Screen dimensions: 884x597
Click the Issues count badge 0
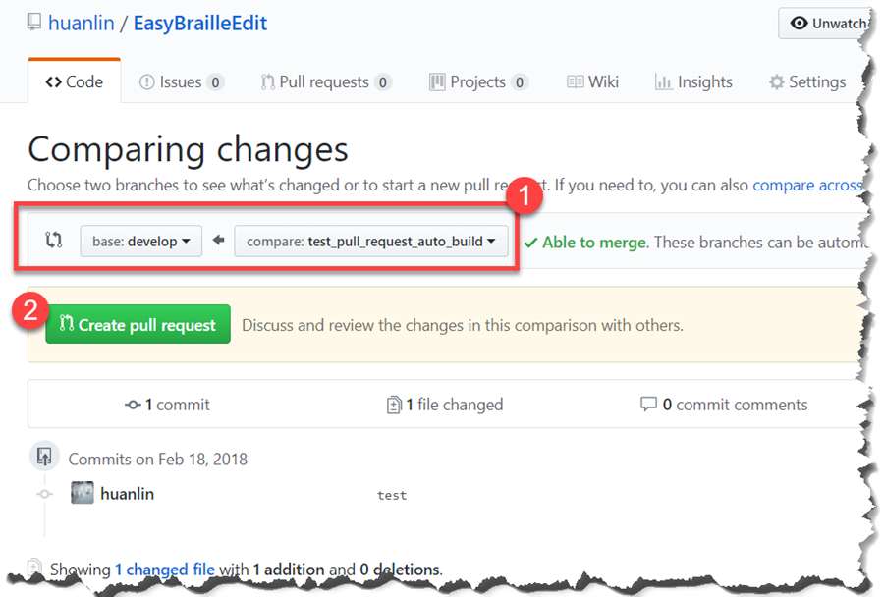(x=215, y=82)
